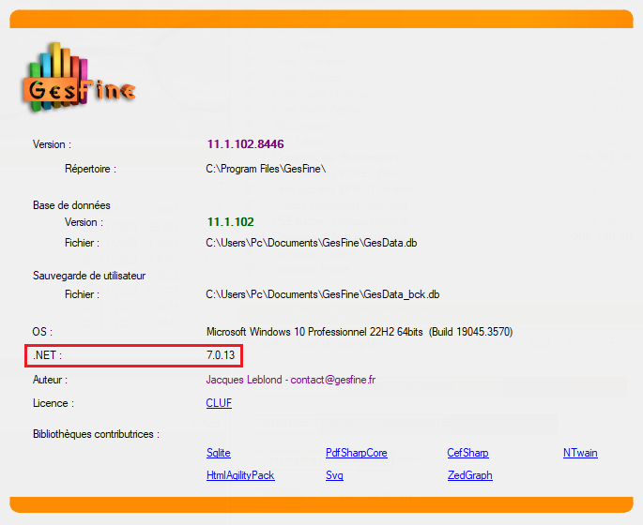The image size is (643, 525).
Task: Click the GesData.db database file path
Action: coord(312,243)
